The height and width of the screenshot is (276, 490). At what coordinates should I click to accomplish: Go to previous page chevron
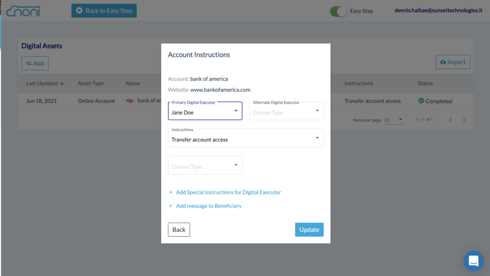coord(450,120)
